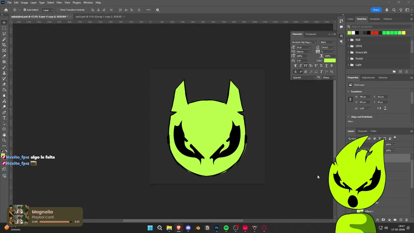Activate the Clone Stamp tool
The image size is (414, 233).
click(4, 73)
